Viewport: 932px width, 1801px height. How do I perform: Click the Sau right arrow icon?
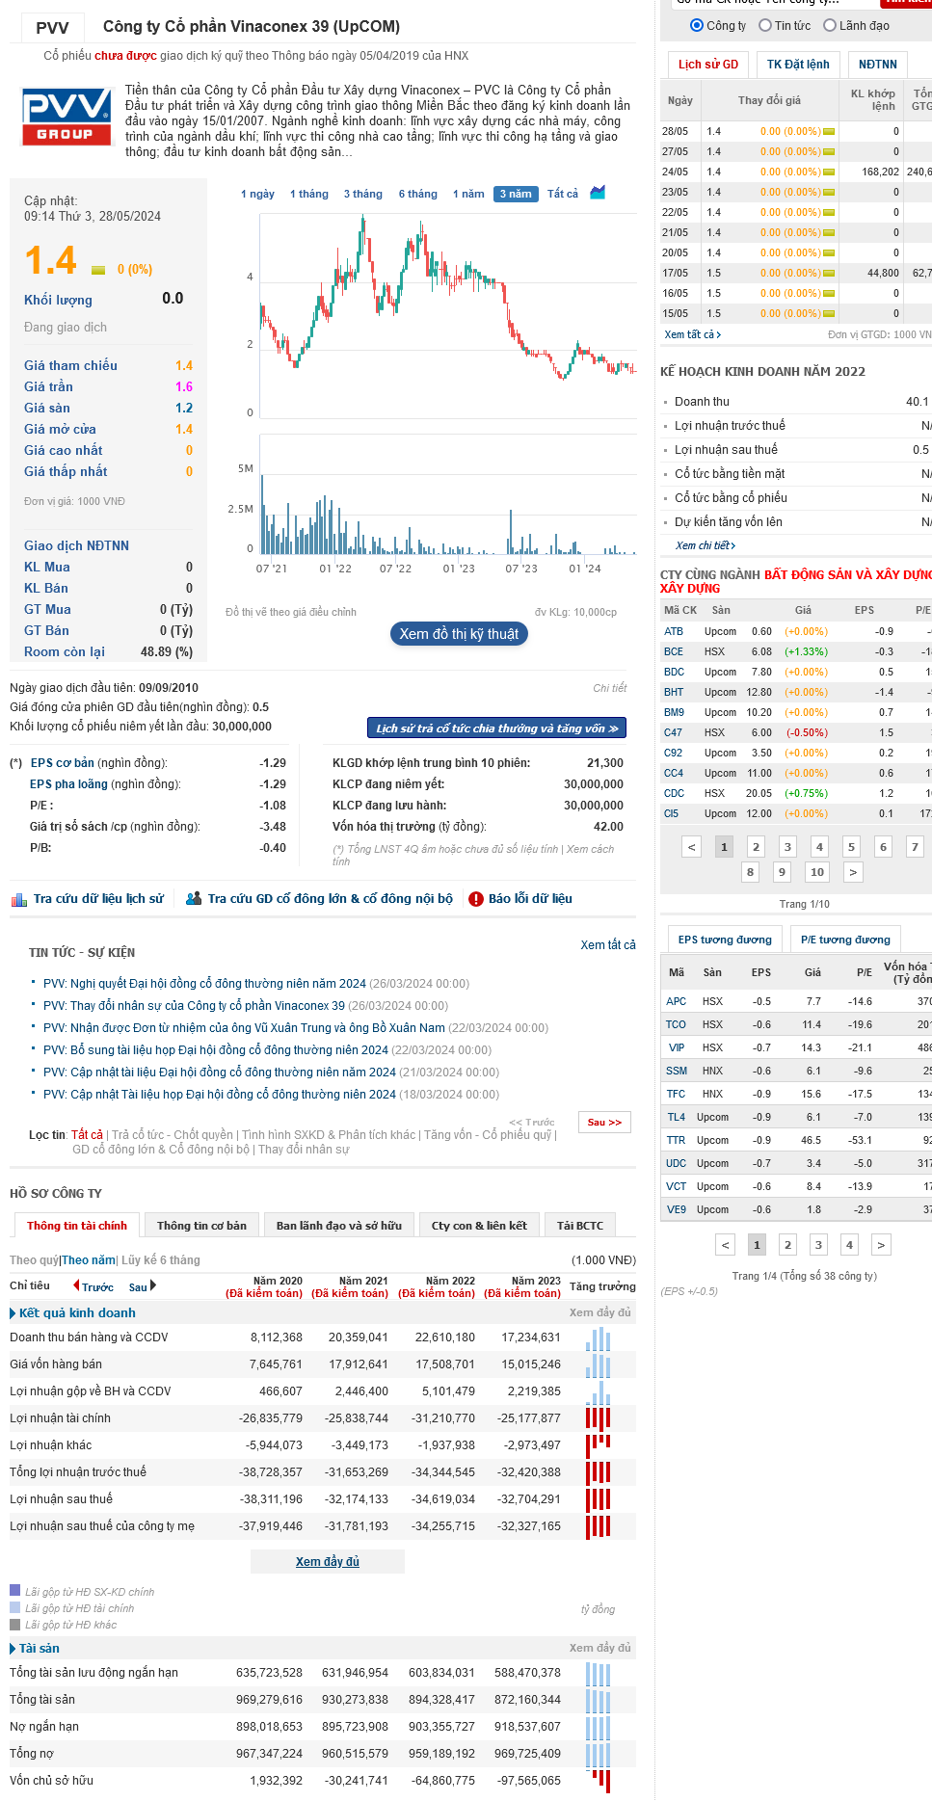coord(152,1285)
